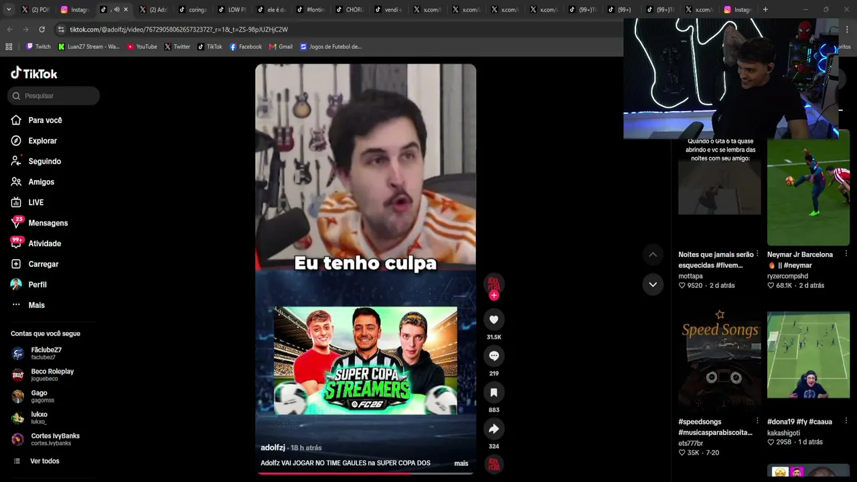Open the LuanZ7 Stream bookmark

click(x=89, y=47)
